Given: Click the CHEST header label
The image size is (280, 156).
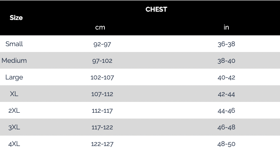Looking at the screenshot, I should 156,9.
